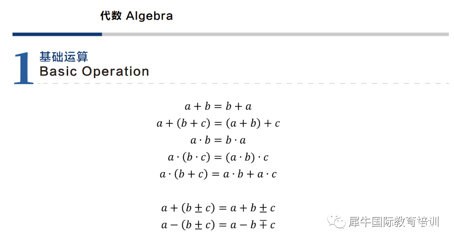Click the word Operation in the heading

[116, 72]
